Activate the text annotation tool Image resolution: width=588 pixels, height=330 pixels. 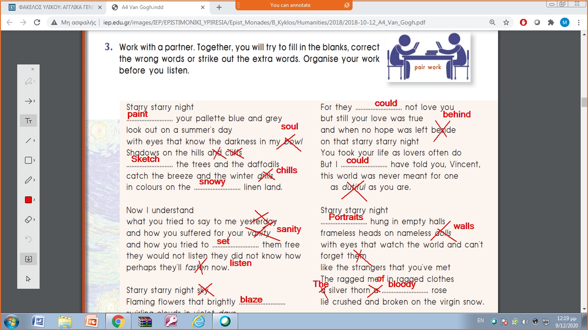tap(28, 121)
